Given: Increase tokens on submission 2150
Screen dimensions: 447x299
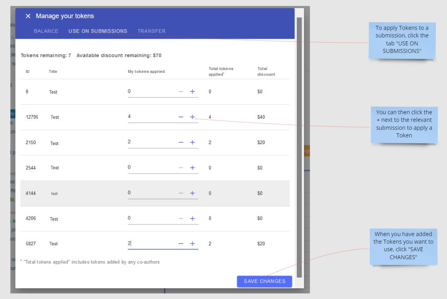Looking at the screenshot, I should tap(192, 143).
